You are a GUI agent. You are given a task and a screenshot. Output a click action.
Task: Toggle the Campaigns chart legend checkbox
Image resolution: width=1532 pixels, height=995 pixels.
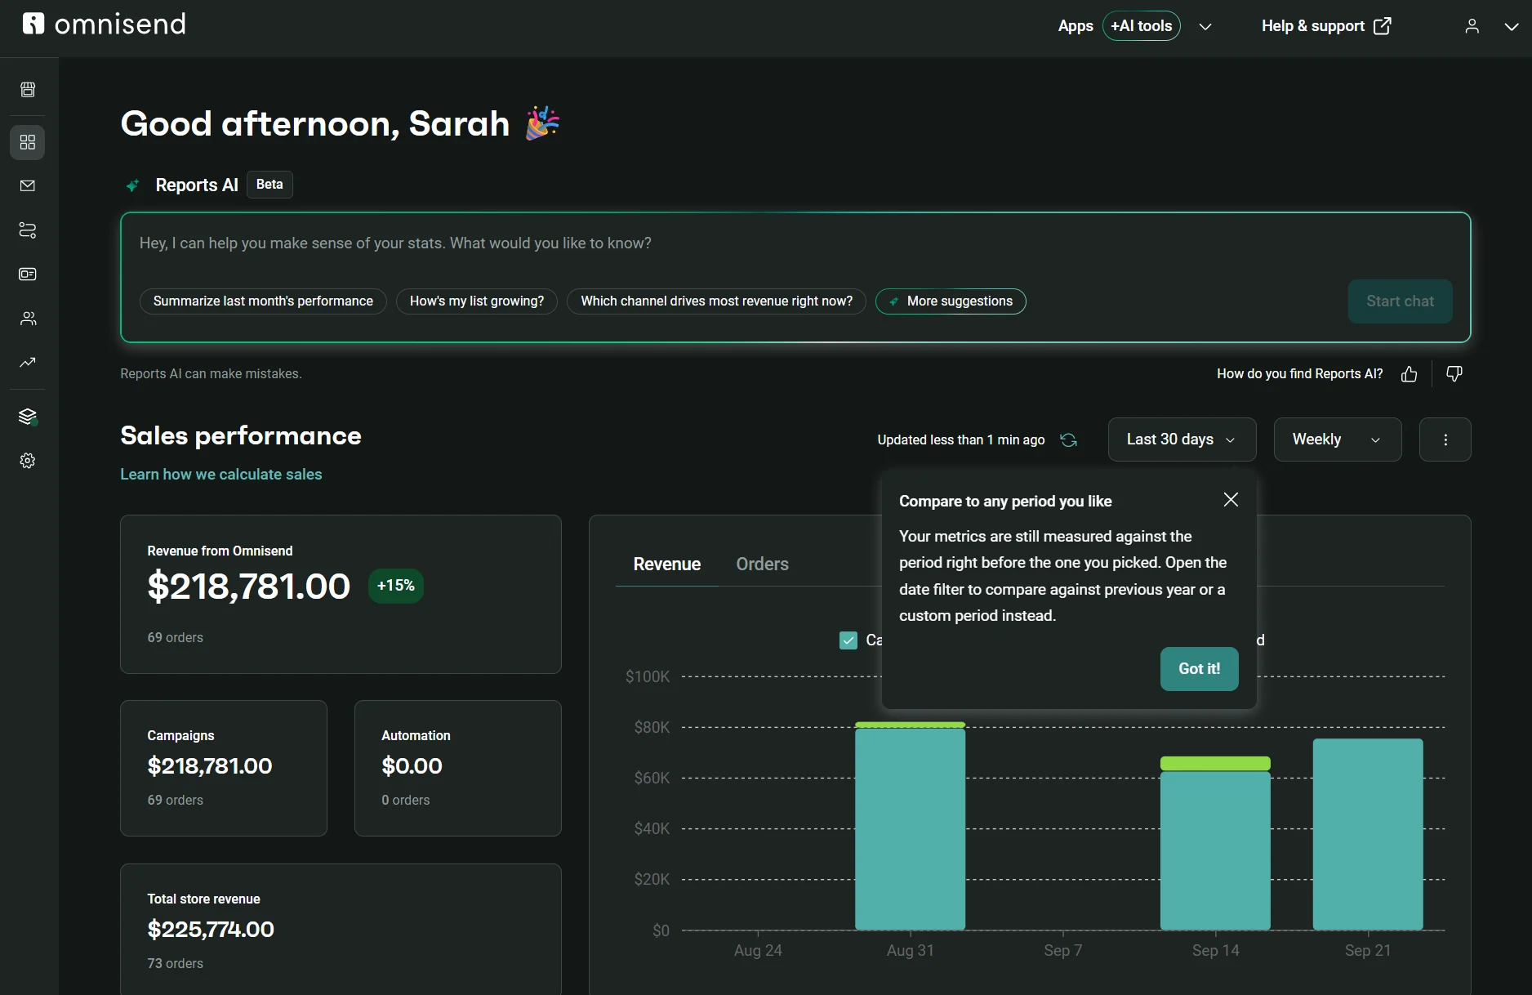848,640
